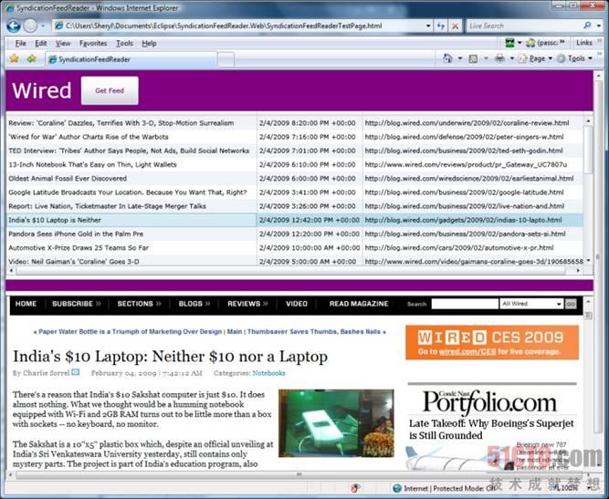This screenshot has height=499, width=609.
Task: Click the Get Feed button
Action: pyautogui.click(x=110, y=90)
